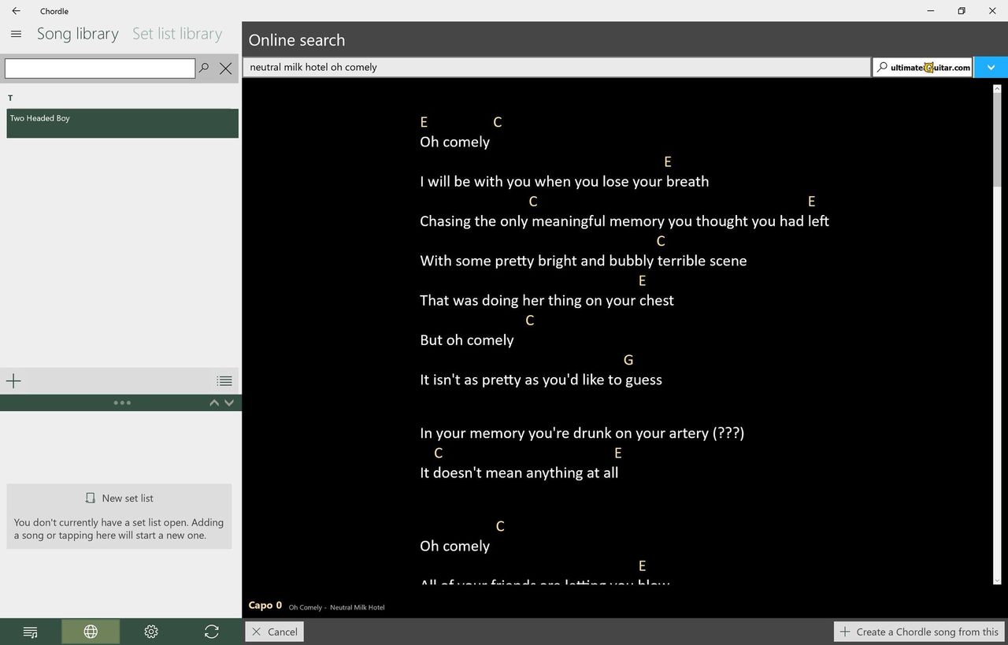Select the Two Headed Boy song

(122, 124)
